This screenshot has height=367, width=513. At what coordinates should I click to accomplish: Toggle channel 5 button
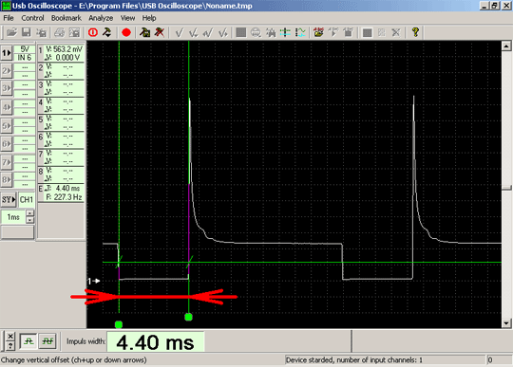pyautogui.click(x=7, y=126)
